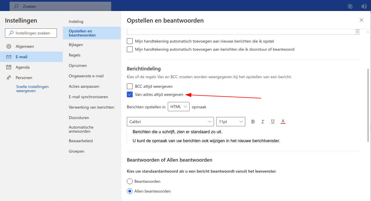Open the HTML message format dropdown
Screen dimensions: 371x201
(x=179, y=107)
